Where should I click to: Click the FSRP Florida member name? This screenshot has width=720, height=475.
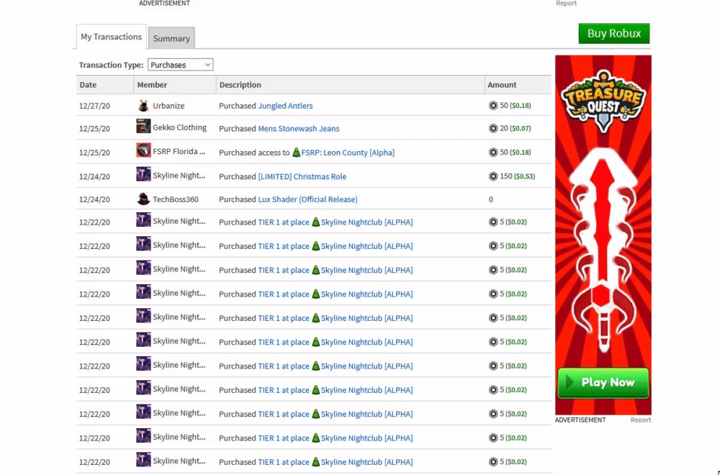pyautogui.click(x=179, y=151)
